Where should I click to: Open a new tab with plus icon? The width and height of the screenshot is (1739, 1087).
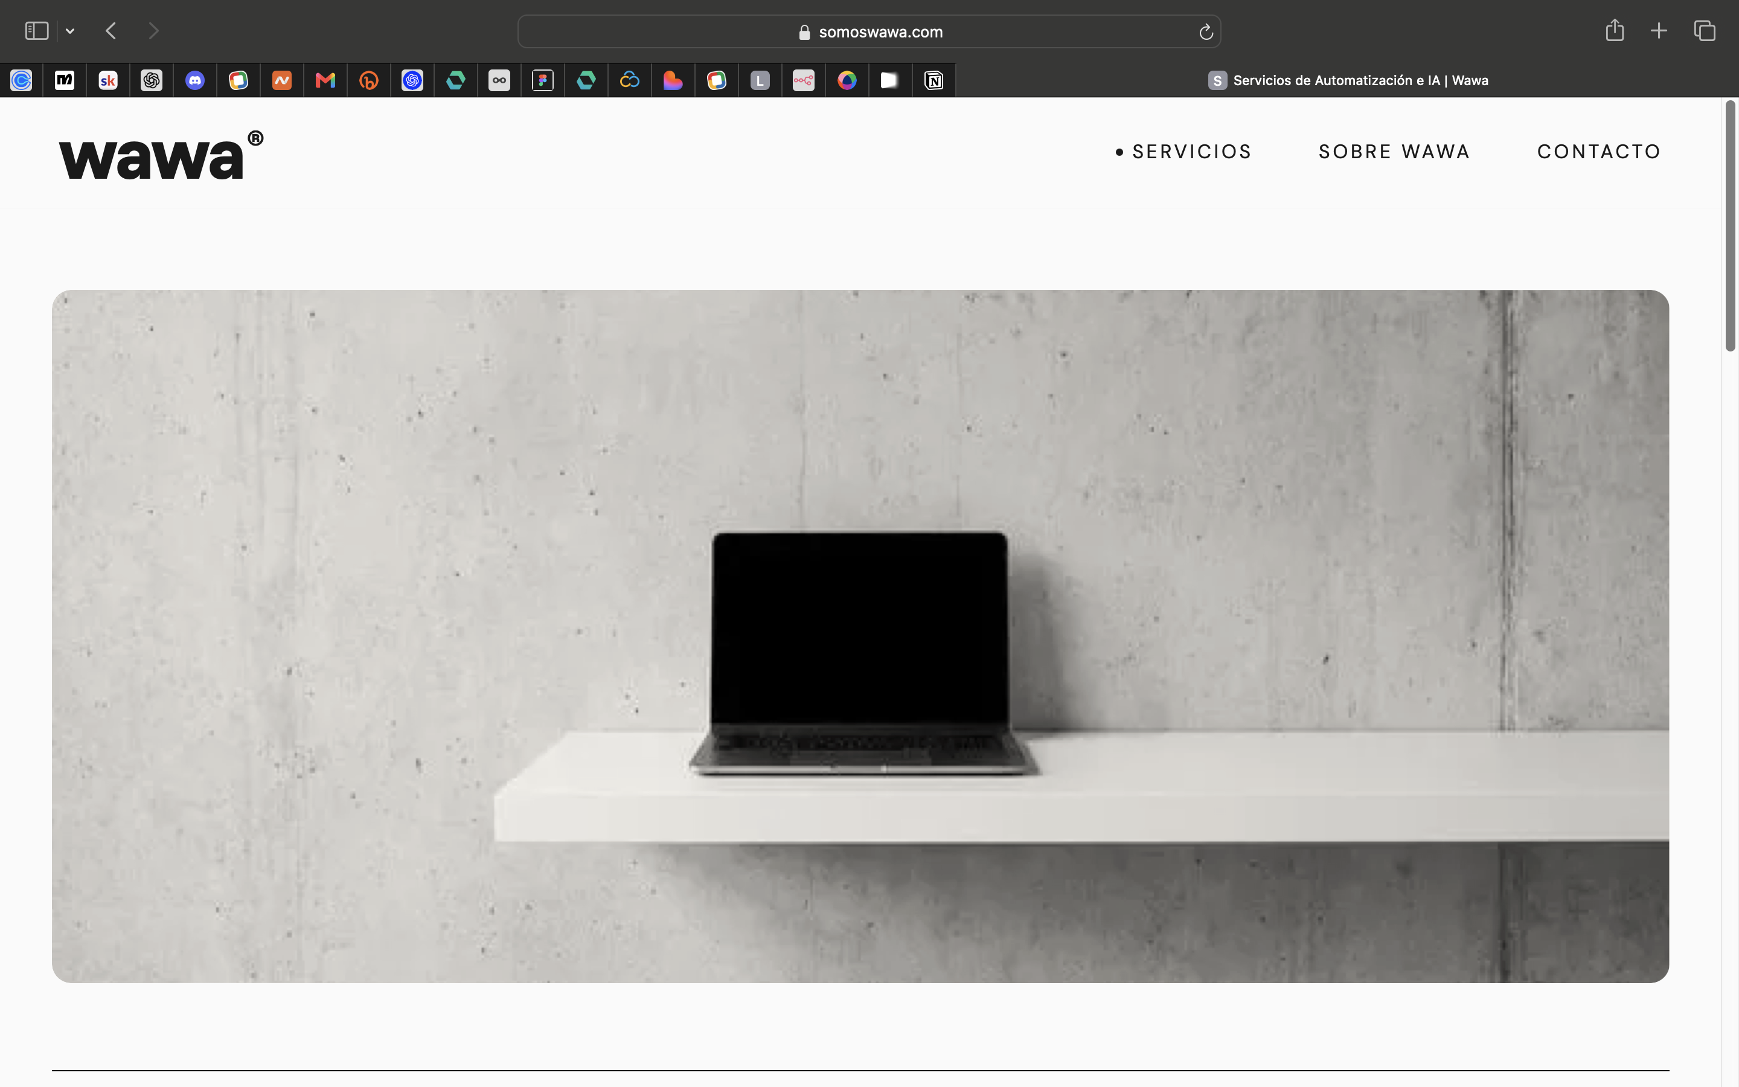pyautogui.click(x=1659, y=31)
